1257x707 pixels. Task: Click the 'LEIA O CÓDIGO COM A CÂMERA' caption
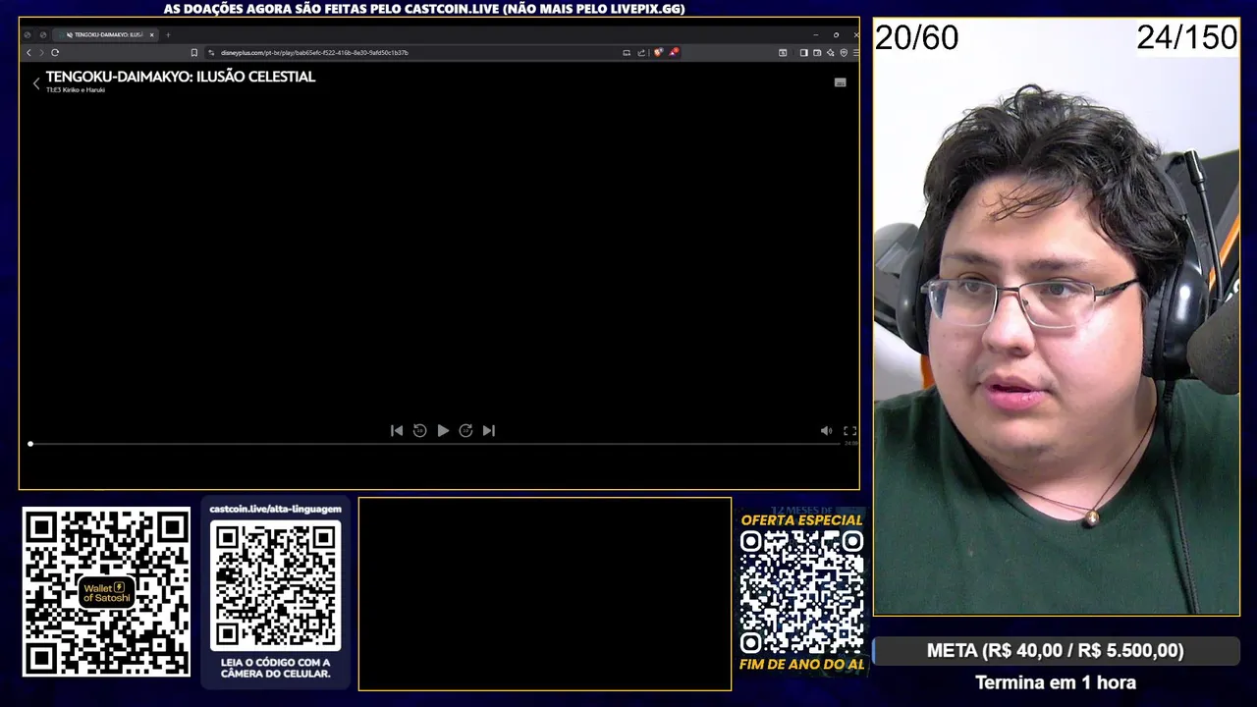[276, 668]
